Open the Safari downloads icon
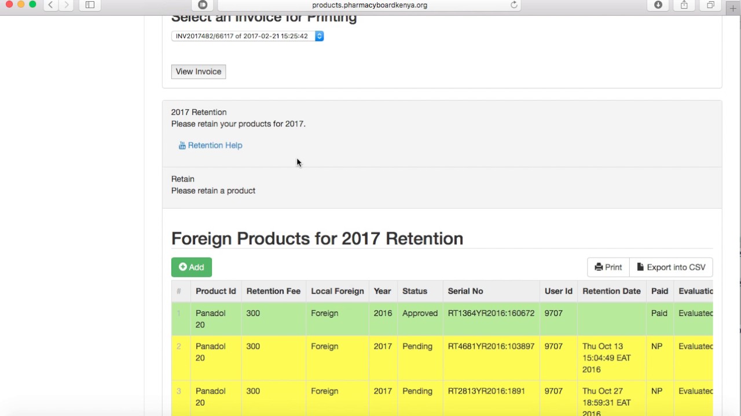Viewport: 741px width, 416px height. coord(658,5)
